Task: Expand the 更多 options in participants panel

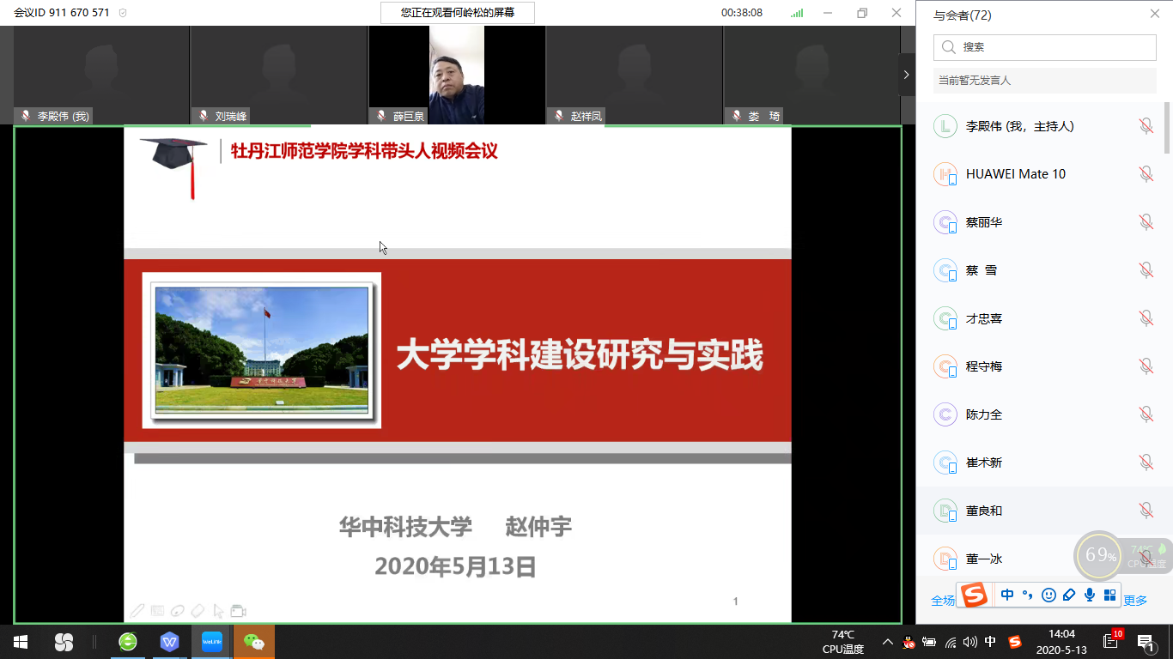Action: click(x=1135, y=601)
